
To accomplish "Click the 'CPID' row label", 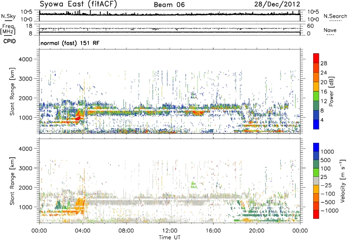I will tap(10, 41).
